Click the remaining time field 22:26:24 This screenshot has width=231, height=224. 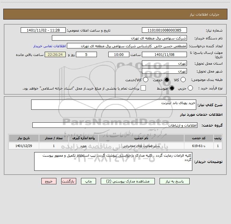[55, 54]
